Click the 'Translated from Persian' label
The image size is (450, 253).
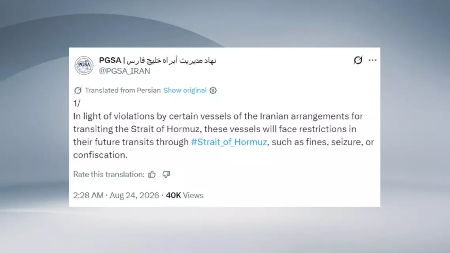(x=123, y=90)
